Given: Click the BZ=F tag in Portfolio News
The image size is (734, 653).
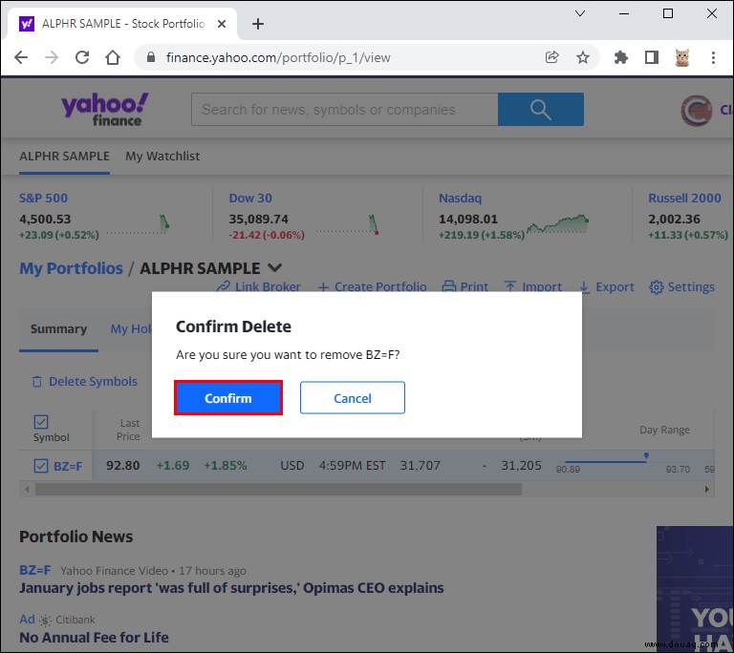Looking at the screenshot, I should [35, 571].
